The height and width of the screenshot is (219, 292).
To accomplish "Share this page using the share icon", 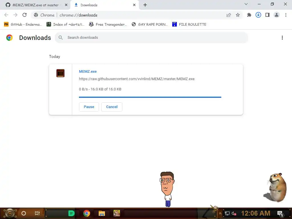I will coord(229,15).
